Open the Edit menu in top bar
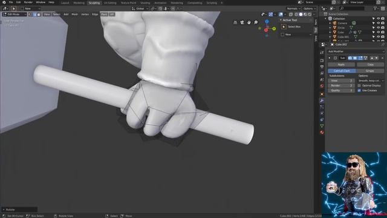 coord(19,2)
